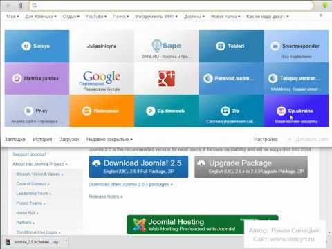This screenshot has height=249, width=332.
Task: Expand the YouTube bookmarks folder
Action: (x=96, y=17)
